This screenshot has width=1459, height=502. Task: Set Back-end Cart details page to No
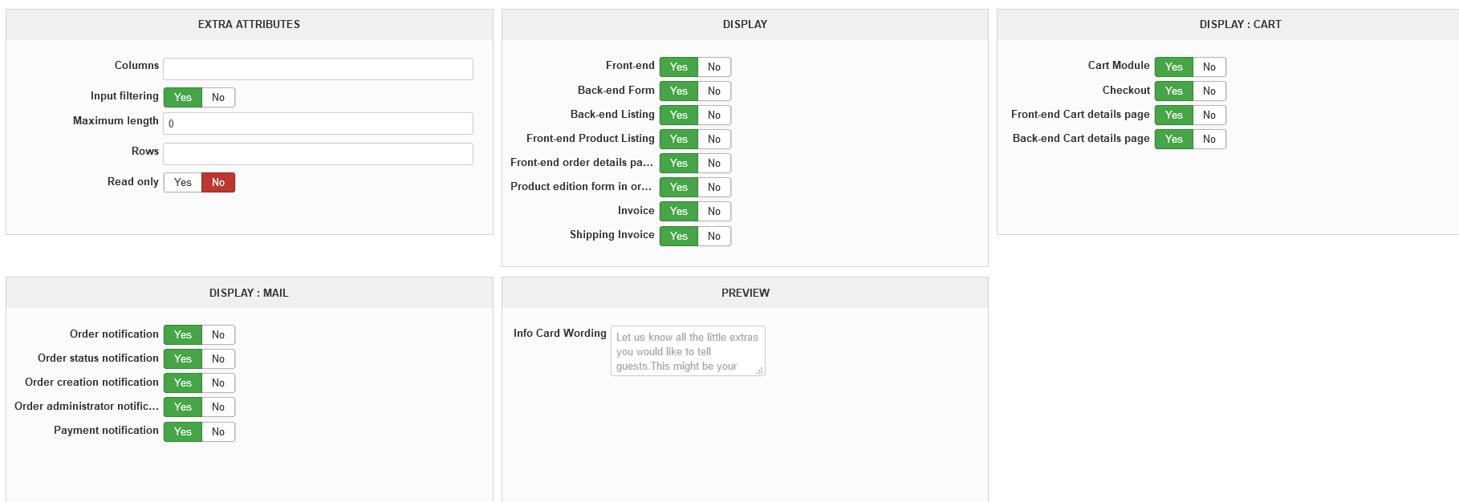coord(1209,140)
